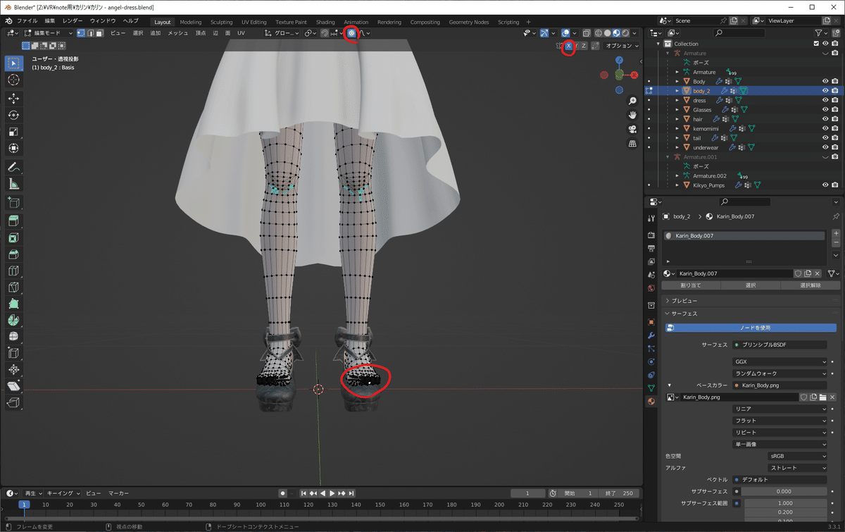Click the viewport zoom magnifier icon
The width and height of the screenshot is (845, 532).
pyautogui.click(x=632, y=101)
